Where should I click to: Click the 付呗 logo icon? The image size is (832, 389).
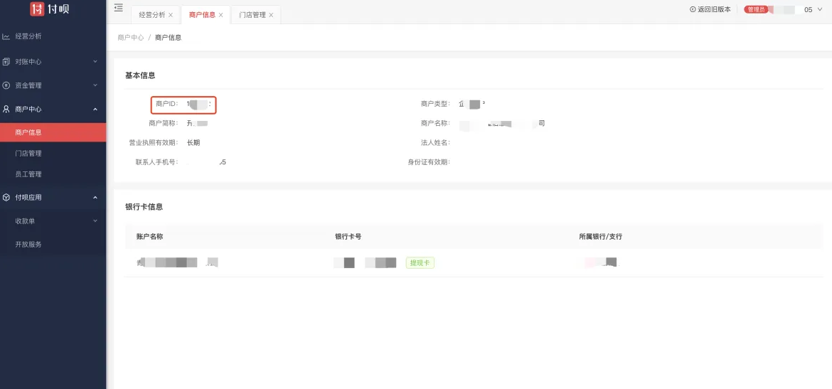click(x=37, y=9)
